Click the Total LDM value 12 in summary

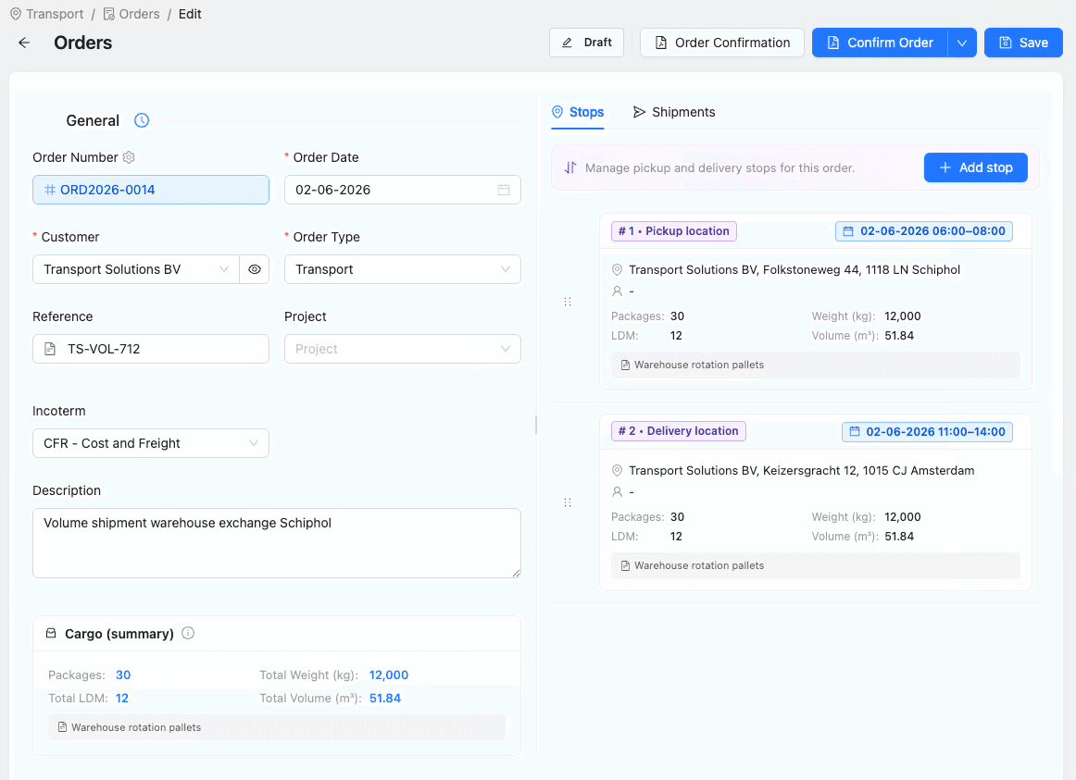point(122,699)
